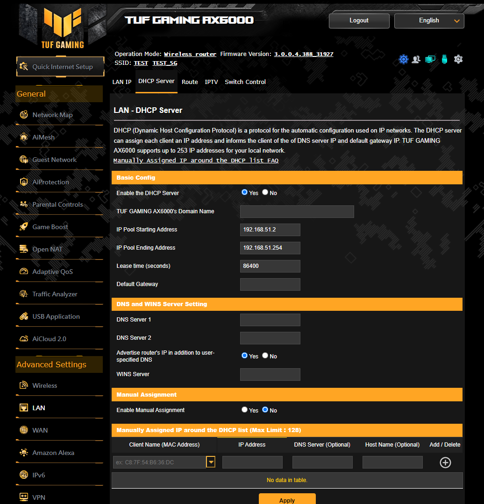Open Wireless settings icon
This screenshot has width=484, height=504.
tap(24, 385)
